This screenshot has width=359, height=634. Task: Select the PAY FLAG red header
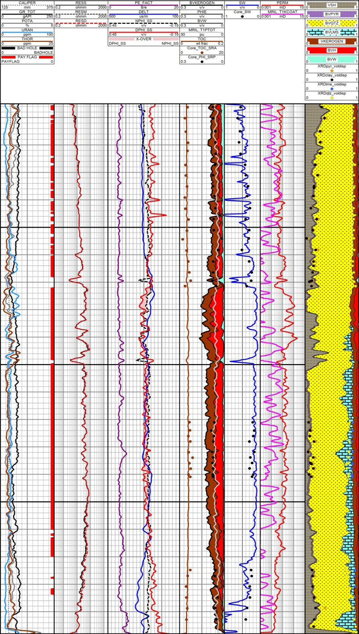27,57
